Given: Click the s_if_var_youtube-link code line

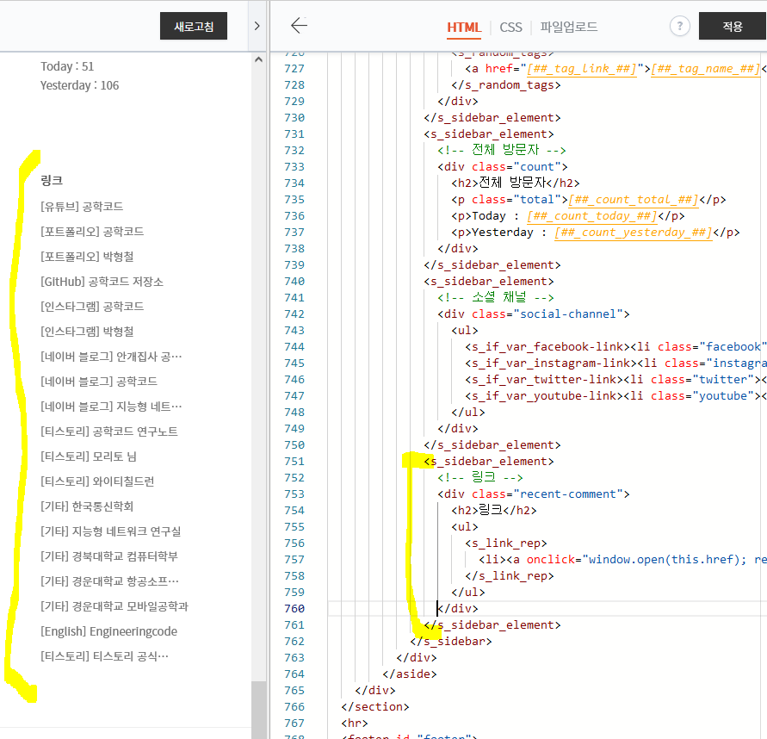Looking at the screenshot, I should [x=615, y=395].
